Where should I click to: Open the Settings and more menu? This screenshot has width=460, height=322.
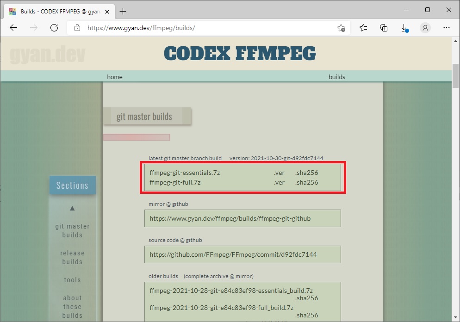pos(447,28)
